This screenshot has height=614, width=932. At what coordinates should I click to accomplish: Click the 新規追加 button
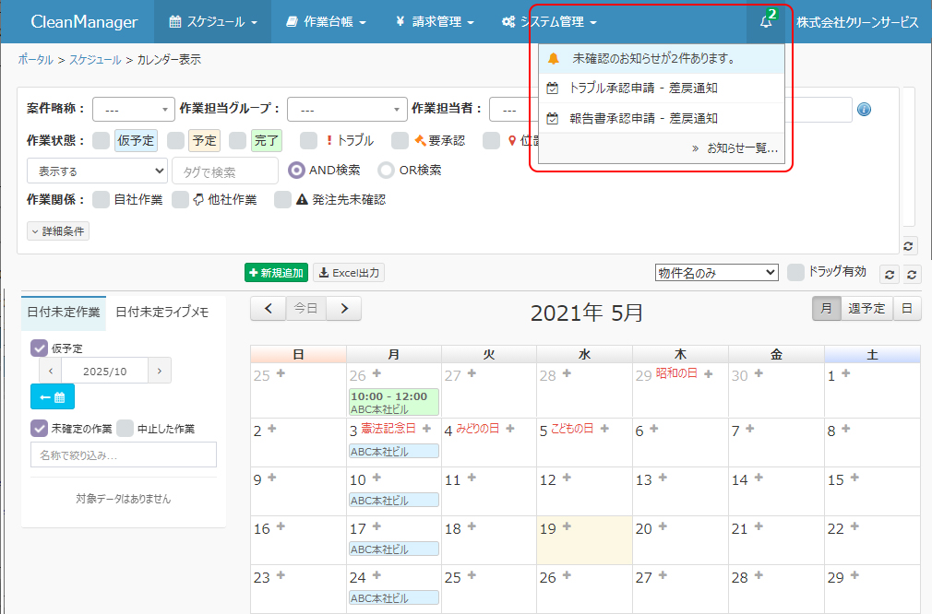click(276, 273)
